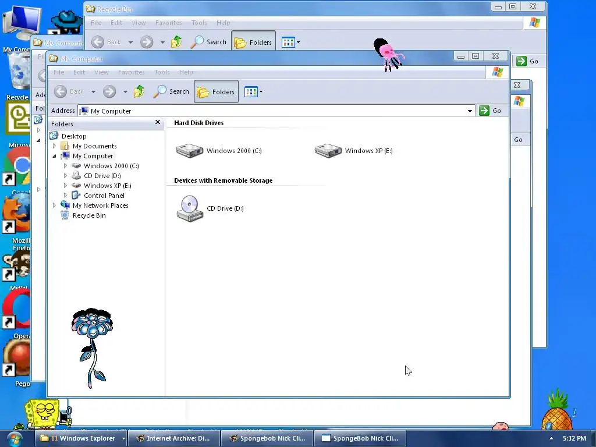Open Views dropdown arrow in front window

coord(261,91)
